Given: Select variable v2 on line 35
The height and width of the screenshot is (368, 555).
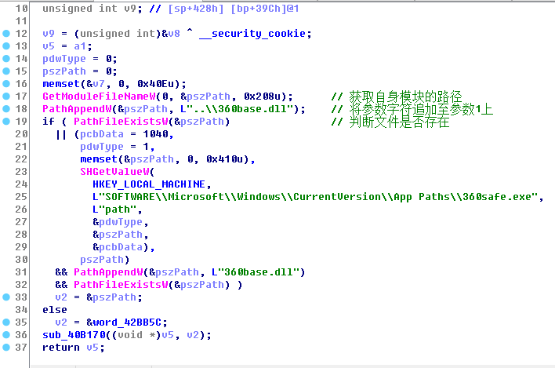Looking at the screenshot, I should 61,322.
